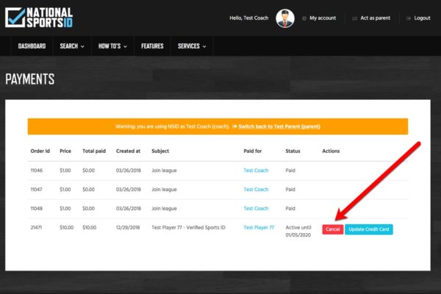
Task: Open My account link
Action: point(323,18)
